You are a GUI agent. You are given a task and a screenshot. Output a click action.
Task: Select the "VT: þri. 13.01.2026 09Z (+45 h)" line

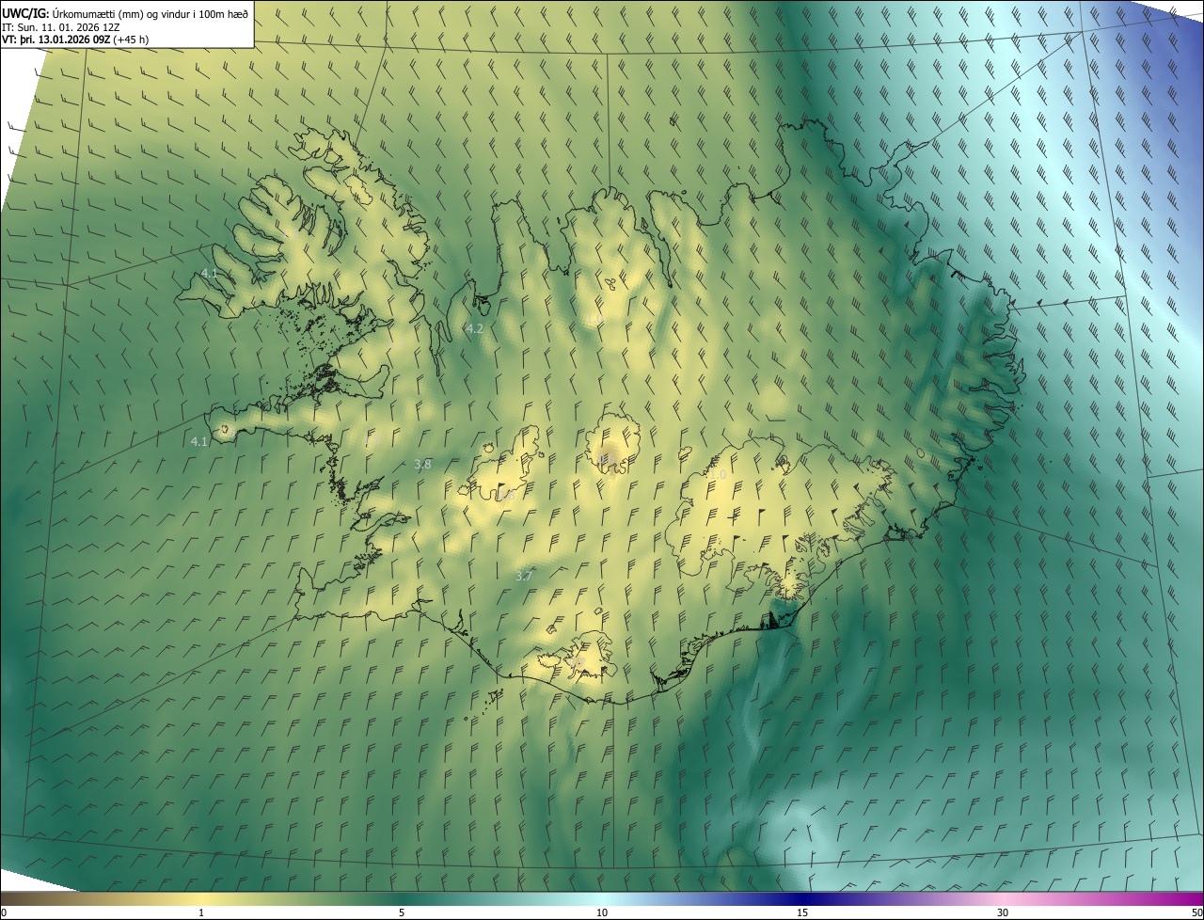pos(76,40)
